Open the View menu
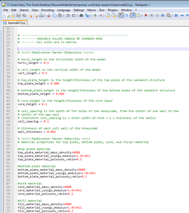The image size is (189, 213). [x=35, y=10]
